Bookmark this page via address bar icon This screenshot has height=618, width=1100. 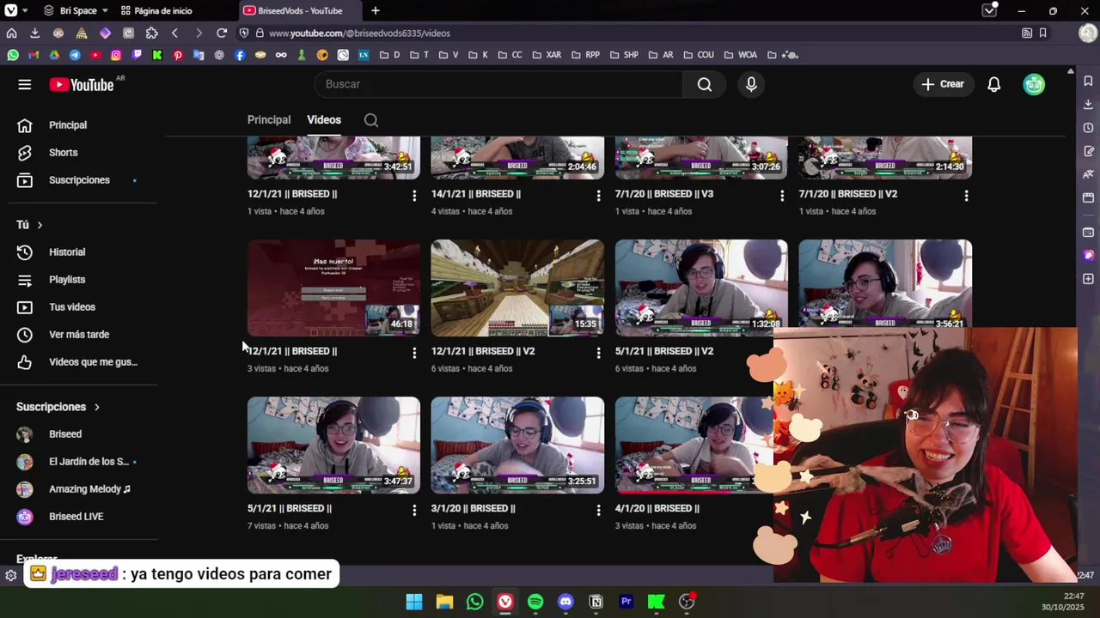coord(1042,33)
